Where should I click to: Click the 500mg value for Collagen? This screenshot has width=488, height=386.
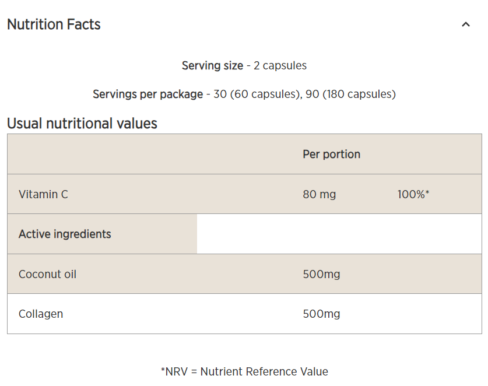pyautogui.click(x=321, y=314)
